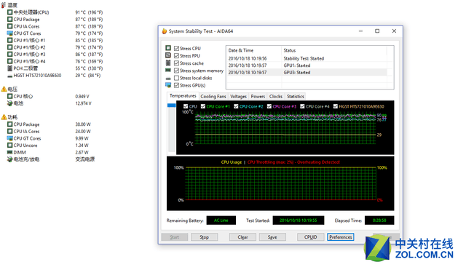This screenshot has height=270, width=466.
Task: Click the CPUID button
Action: point(311,237)
